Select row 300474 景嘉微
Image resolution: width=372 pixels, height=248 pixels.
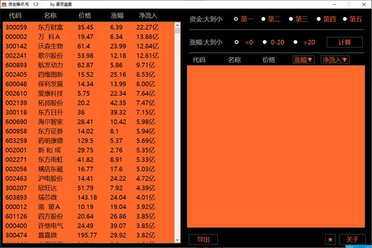pyautogui.click(x=89, y=236)
